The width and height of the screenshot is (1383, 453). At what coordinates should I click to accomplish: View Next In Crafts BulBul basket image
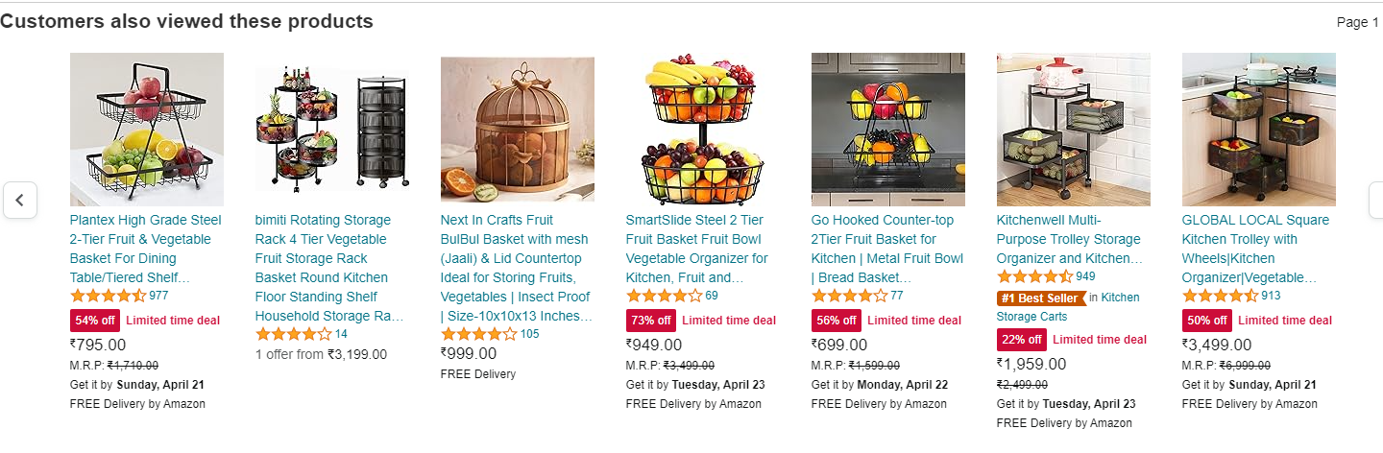click(518, 130)
